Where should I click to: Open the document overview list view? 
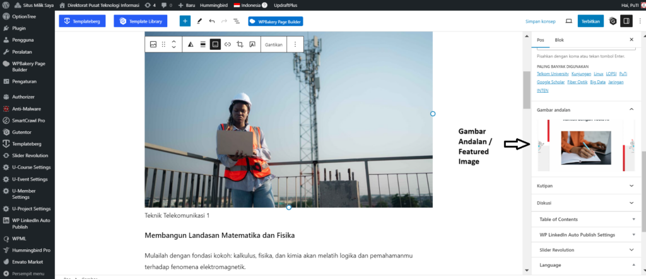pos(237,21)
